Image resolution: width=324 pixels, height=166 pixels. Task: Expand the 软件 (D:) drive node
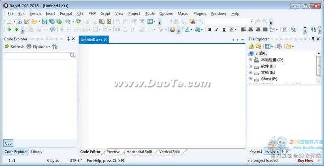250,66
